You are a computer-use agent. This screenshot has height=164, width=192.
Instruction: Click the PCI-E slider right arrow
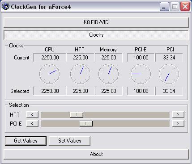coord(178,124)
